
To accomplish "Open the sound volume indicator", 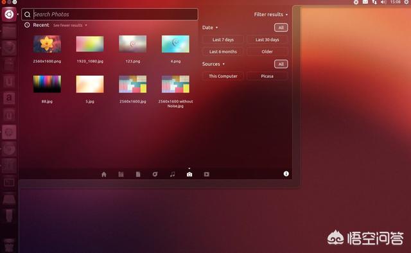I will (x=383, y=2).
